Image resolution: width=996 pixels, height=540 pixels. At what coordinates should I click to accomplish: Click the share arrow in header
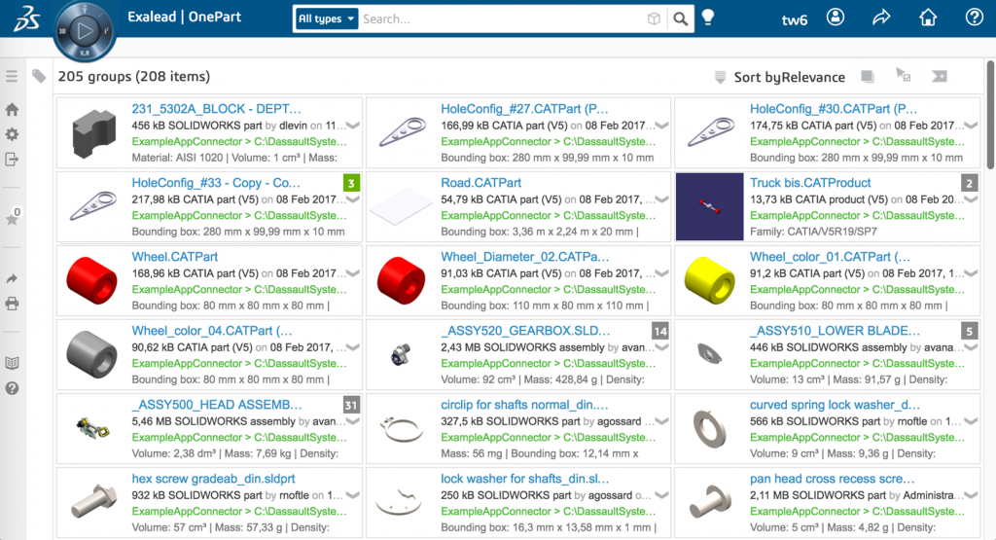[881, 18]
